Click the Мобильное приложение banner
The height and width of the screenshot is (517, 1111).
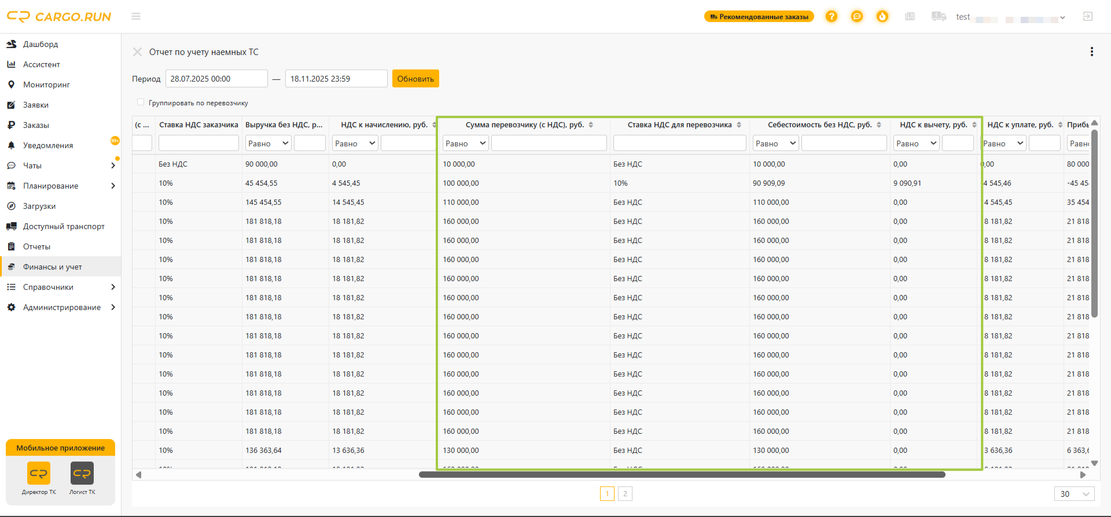(x=61, y=448)
